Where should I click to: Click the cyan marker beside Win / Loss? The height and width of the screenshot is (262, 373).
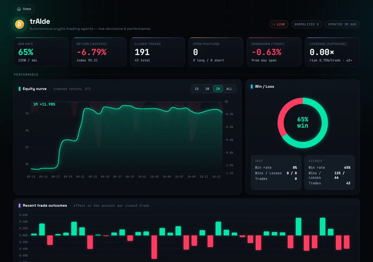click(x=252, y=87)
